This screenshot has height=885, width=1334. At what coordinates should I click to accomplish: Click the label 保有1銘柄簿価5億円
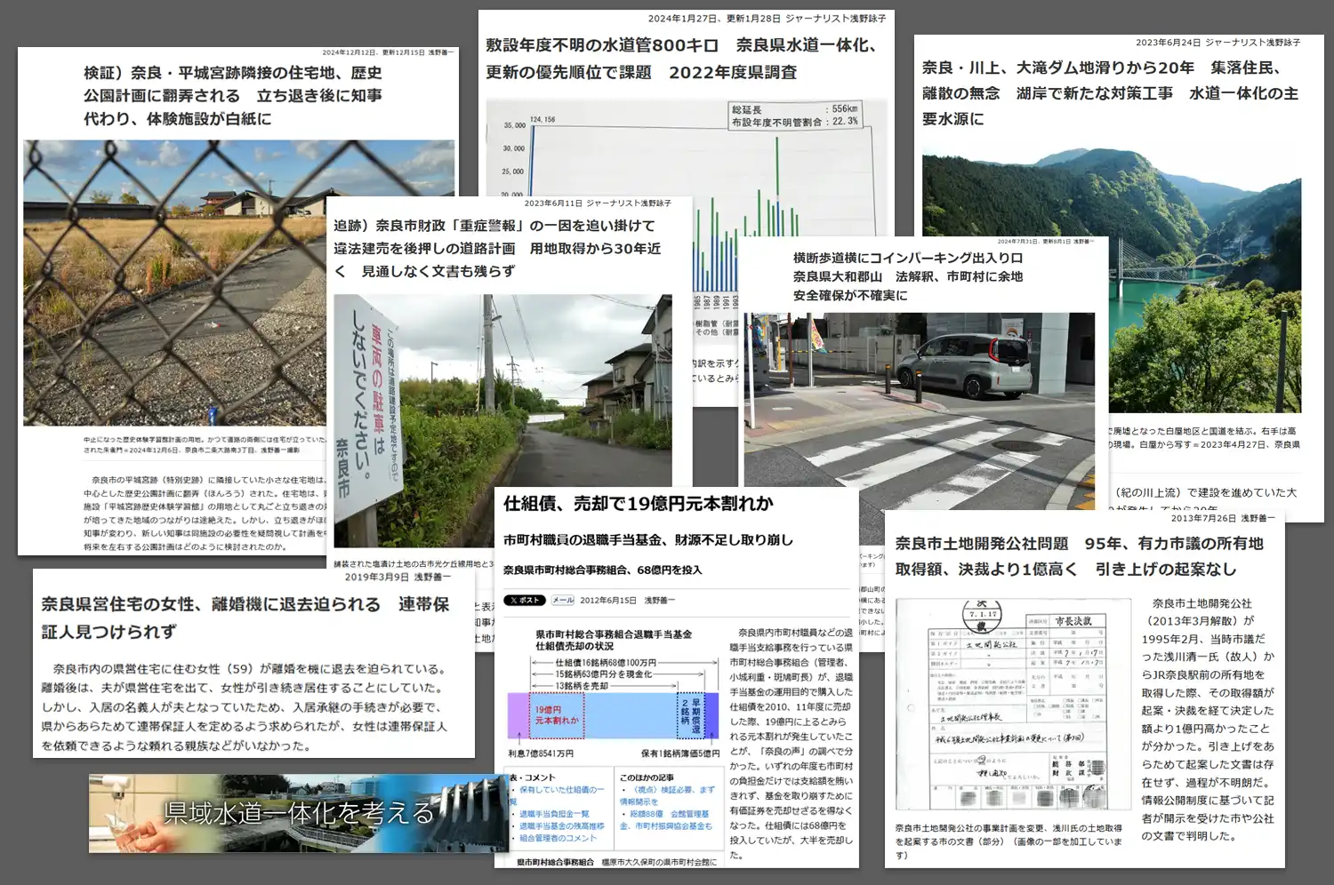pos(680,753)
